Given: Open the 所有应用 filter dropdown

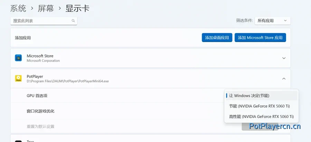Looking at the screenshot, I should (273, 21).
